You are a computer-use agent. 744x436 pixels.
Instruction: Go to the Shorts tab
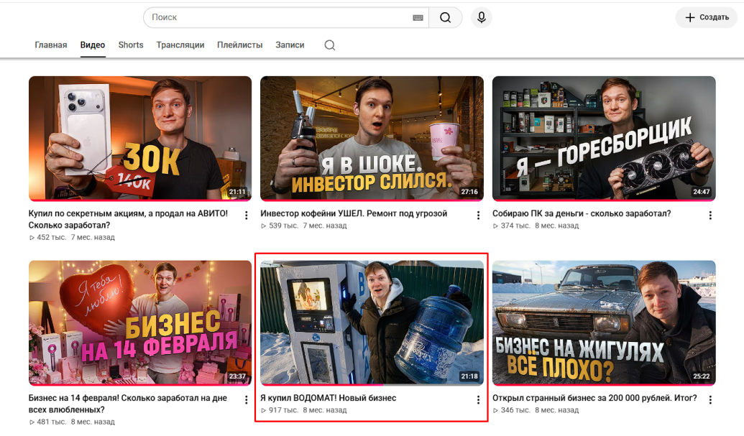pos(131,45)
